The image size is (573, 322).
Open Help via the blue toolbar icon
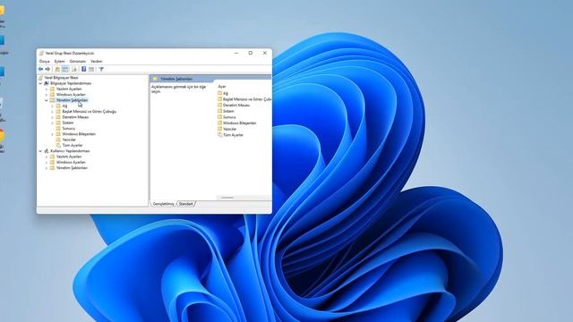[83, 69]
